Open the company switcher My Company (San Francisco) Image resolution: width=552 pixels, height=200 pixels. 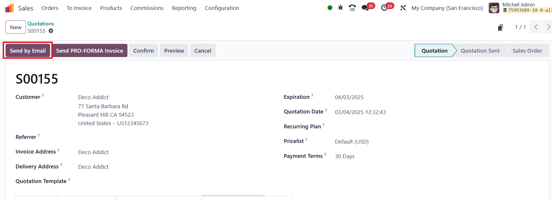(x=447, y=8)
